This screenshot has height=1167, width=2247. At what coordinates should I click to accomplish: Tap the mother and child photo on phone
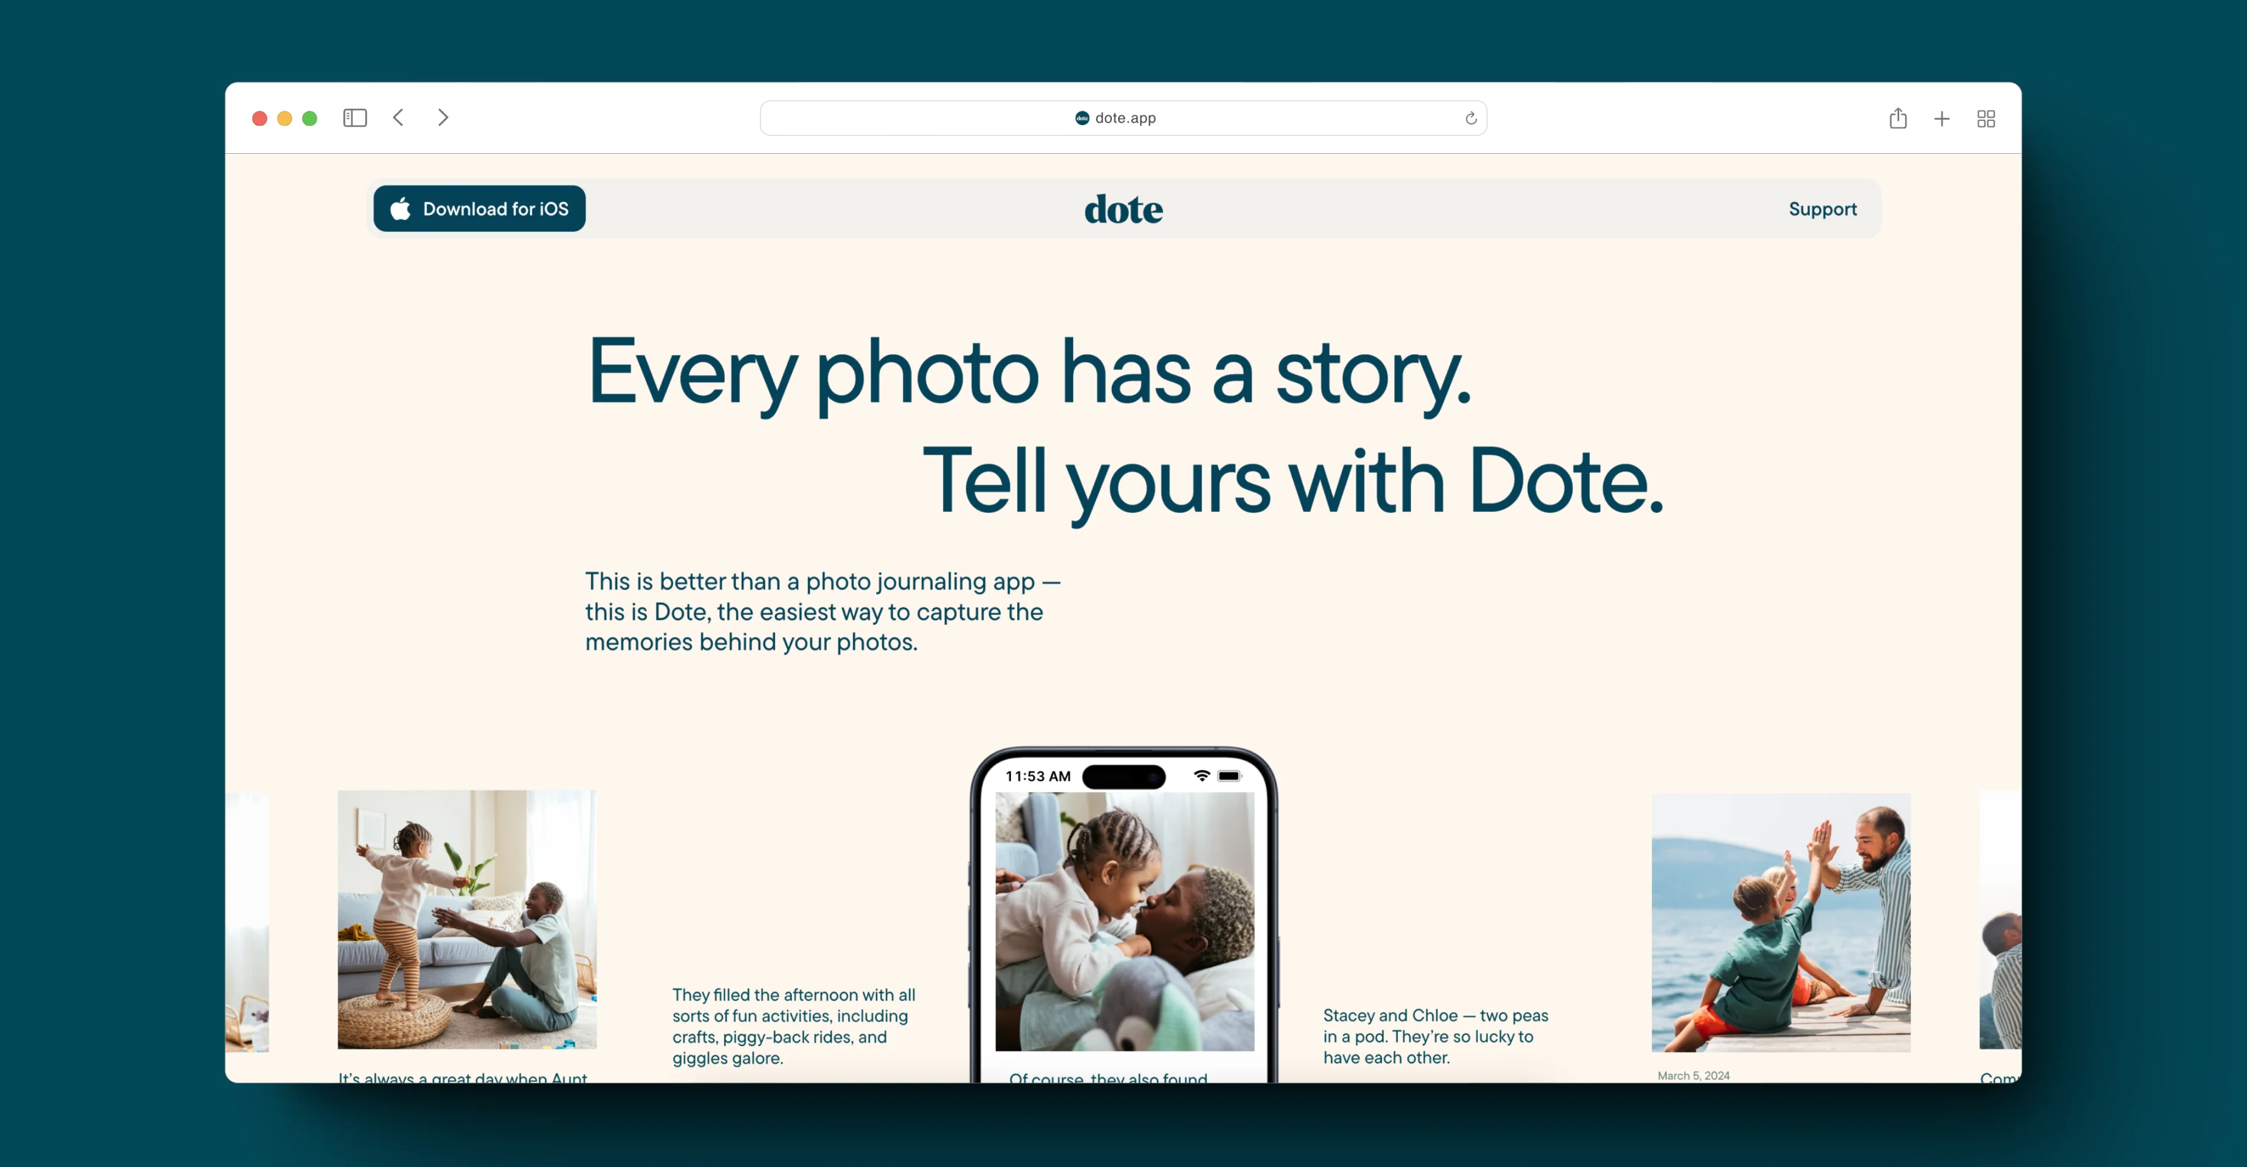pos(1124,922)
